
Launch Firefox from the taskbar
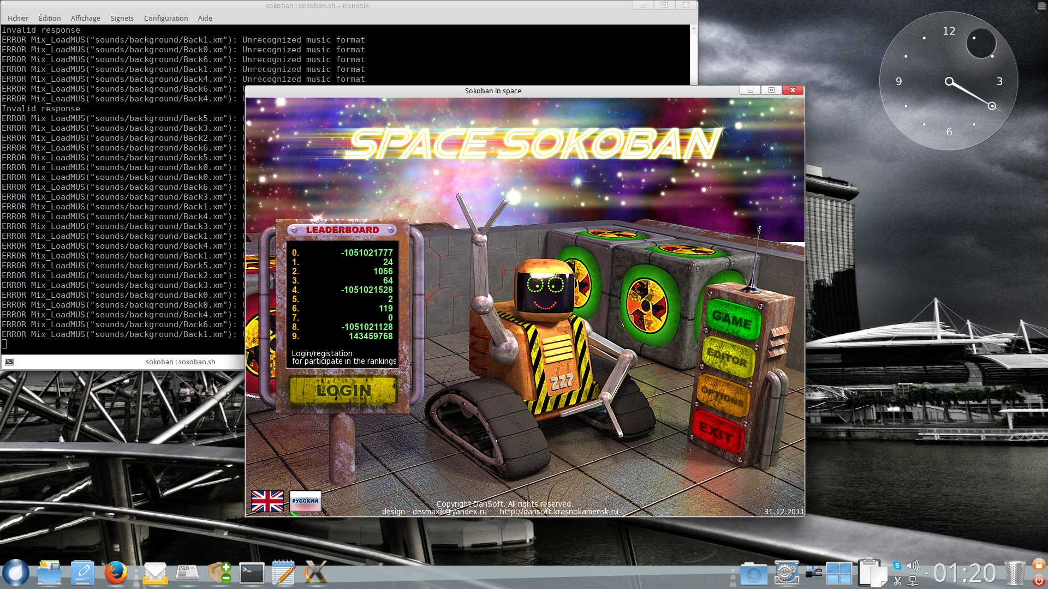click(x=116, y=573)
